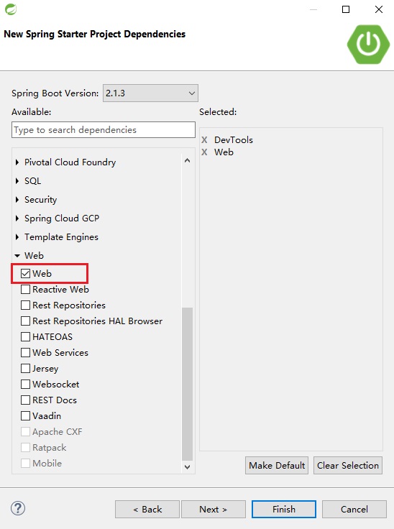
Task: Expand the SQL category
Action: (x=17, y=181)
